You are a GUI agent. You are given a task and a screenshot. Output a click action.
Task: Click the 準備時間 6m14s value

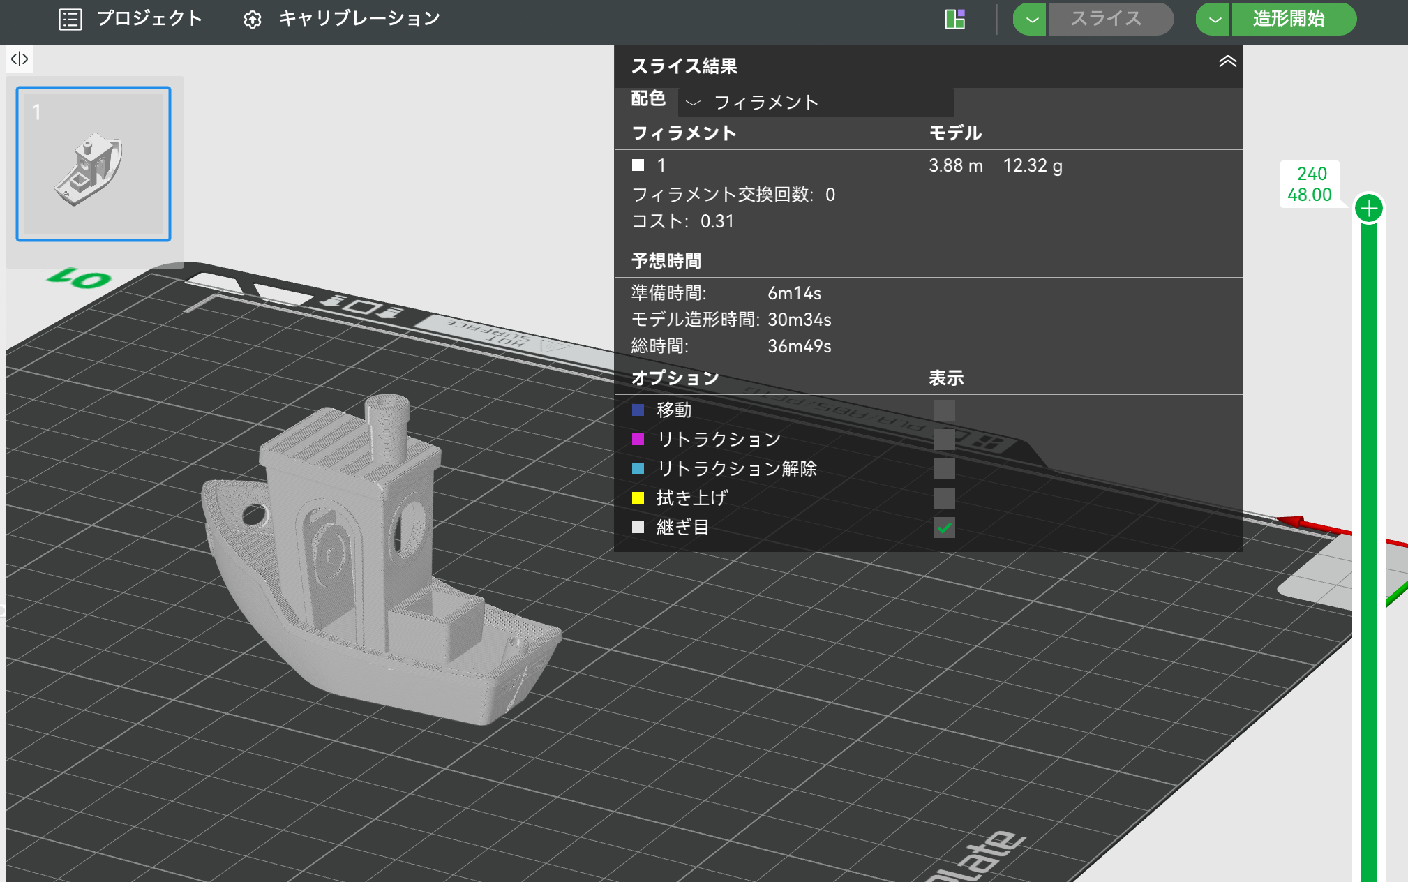tap(795, 293)
